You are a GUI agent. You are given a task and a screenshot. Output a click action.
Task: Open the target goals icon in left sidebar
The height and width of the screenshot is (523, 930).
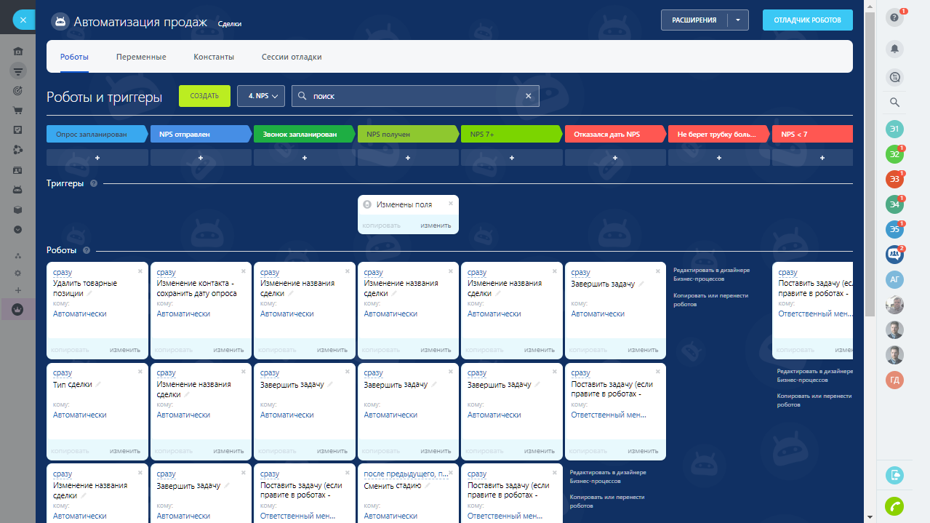click(18, 91)
